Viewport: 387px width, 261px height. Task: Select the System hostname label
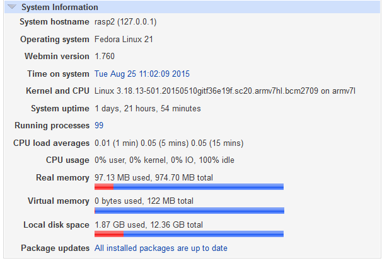coord(54,22)
